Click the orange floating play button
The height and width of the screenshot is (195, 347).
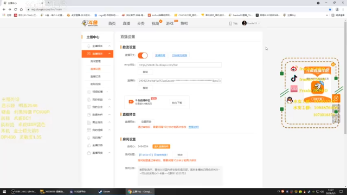[336, 98]
